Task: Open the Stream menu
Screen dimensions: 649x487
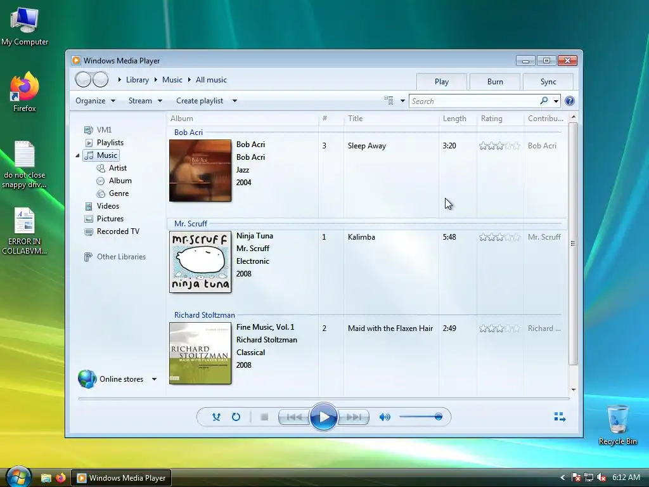Action: pyautogui.click(x=145, y=101)
